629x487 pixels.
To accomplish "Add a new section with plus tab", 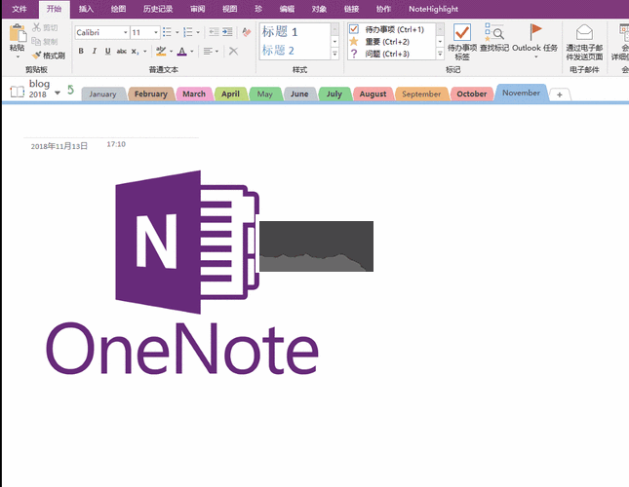I will pos(560,94).
